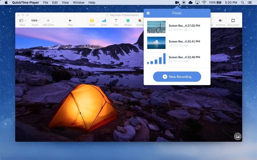Open the Apple menu
The image size is (257, 160).
click(x=6, y=3)
